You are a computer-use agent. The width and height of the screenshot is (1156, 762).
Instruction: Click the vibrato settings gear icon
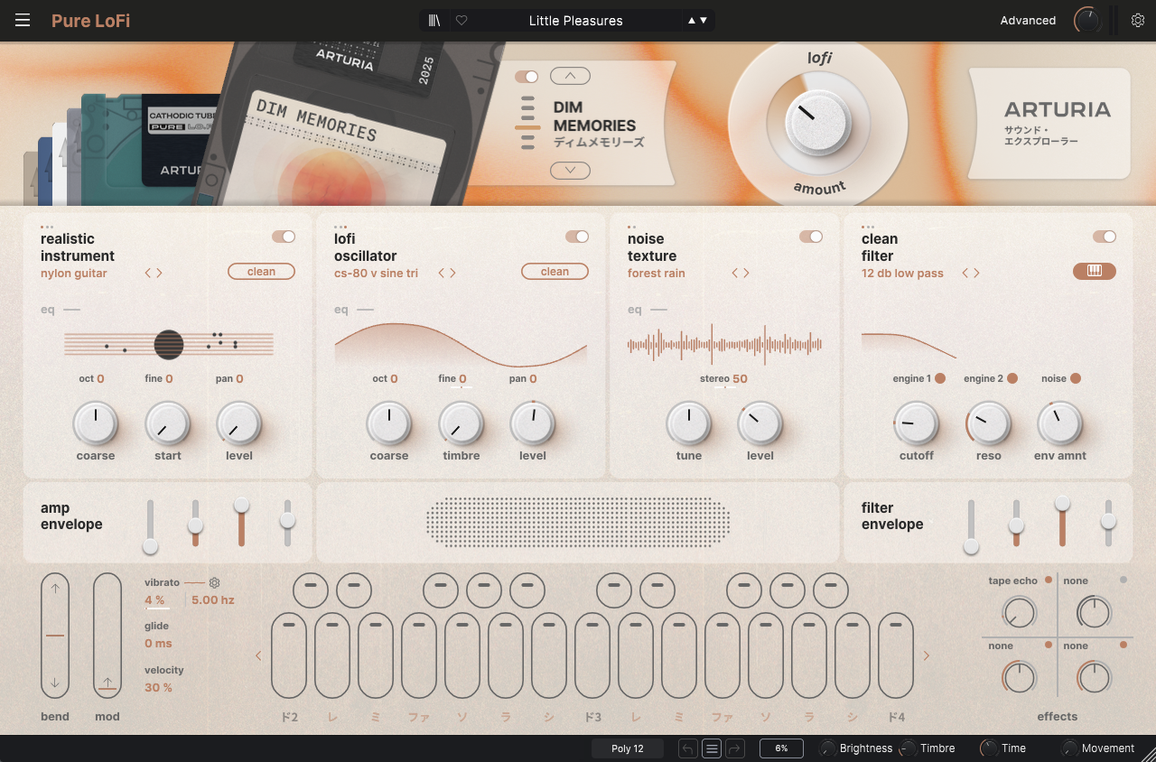[215, 583]
